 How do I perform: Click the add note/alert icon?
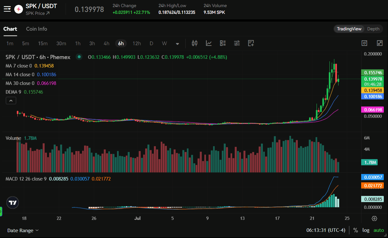click(x=251, y=43)
